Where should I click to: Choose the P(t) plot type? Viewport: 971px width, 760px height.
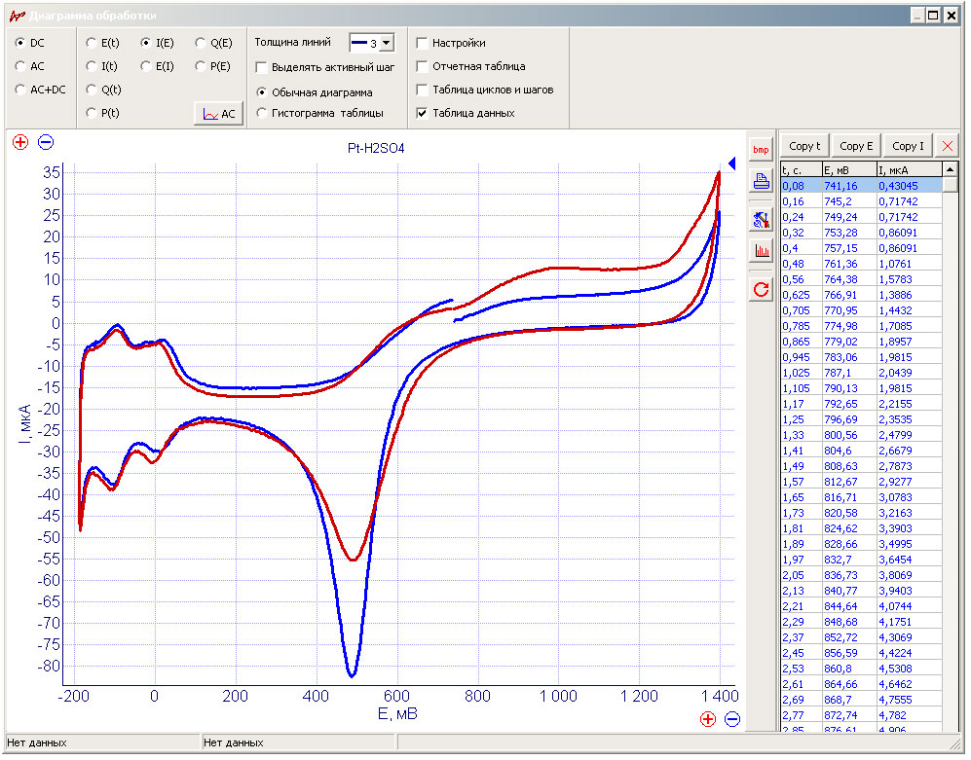coord(91,113)
